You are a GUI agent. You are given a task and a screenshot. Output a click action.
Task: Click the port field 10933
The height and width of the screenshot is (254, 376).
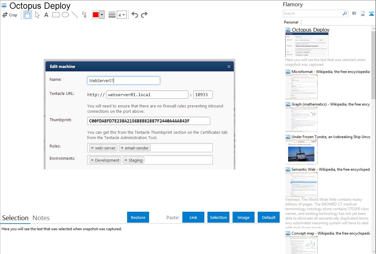(x=203, y=95)
